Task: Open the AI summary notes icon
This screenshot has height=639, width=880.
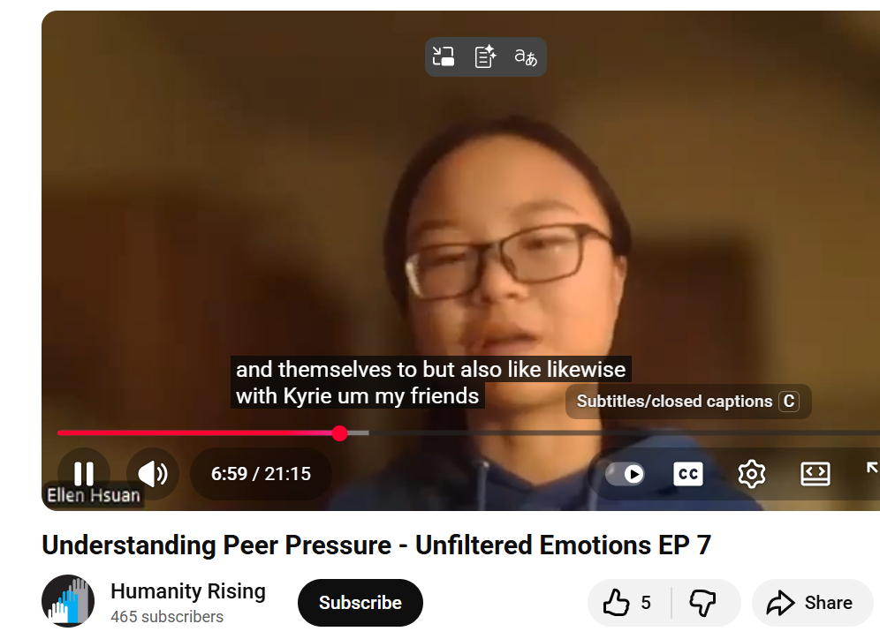Action: tap(485, 56)
